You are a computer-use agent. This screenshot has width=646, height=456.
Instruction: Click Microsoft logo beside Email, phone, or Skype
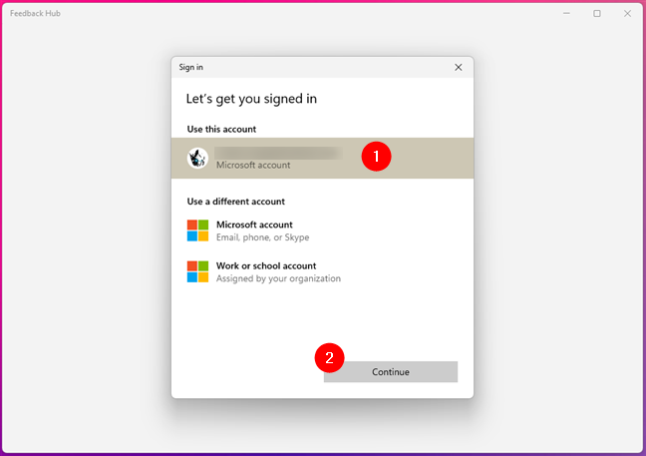[197, 230]
